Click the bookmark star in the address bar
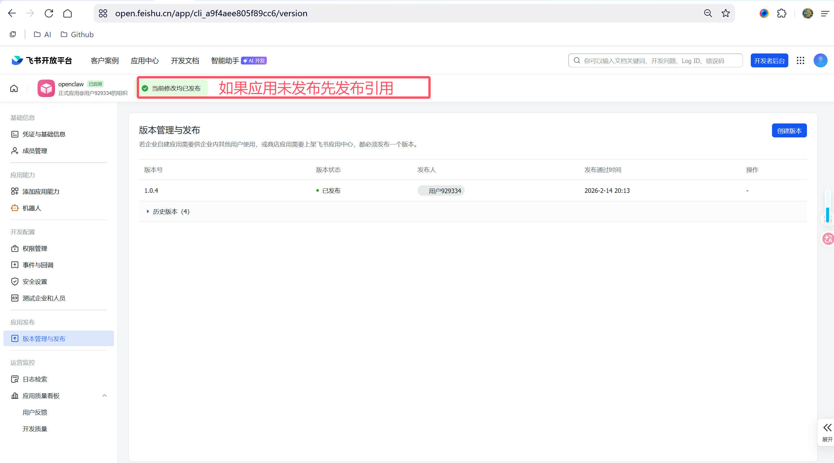 coord(725,13)
